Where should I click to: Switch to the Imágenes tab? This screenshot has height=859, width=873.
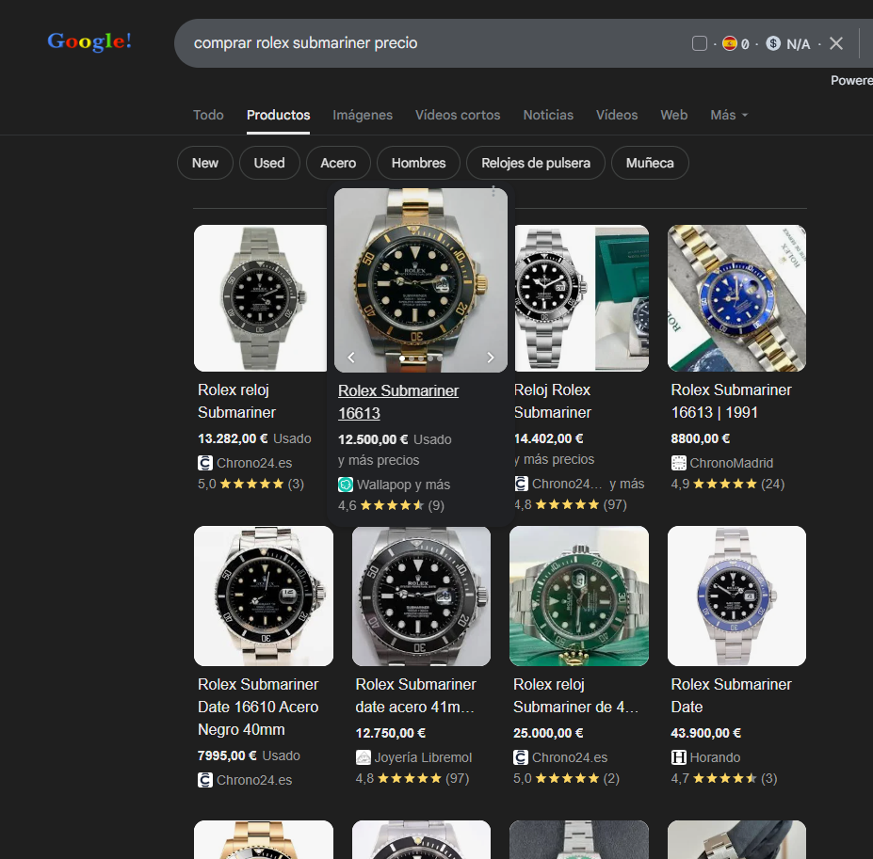click(362, 115)
